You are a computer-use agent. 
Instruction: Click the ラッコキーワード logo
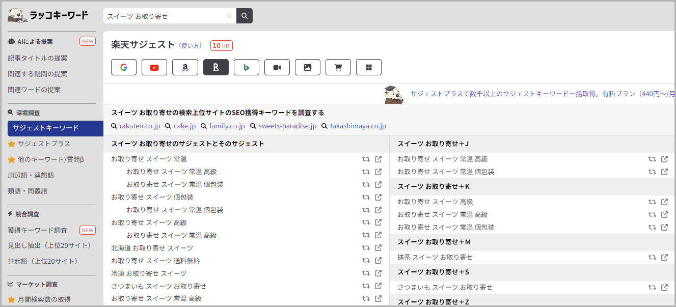[x=48, y=15]
